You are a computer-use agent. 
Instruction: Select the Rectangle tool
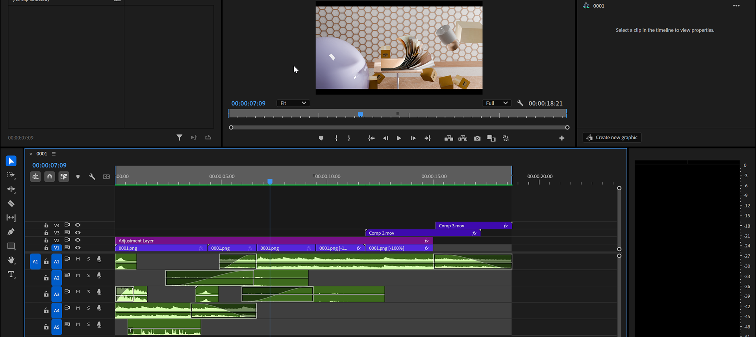11,246
